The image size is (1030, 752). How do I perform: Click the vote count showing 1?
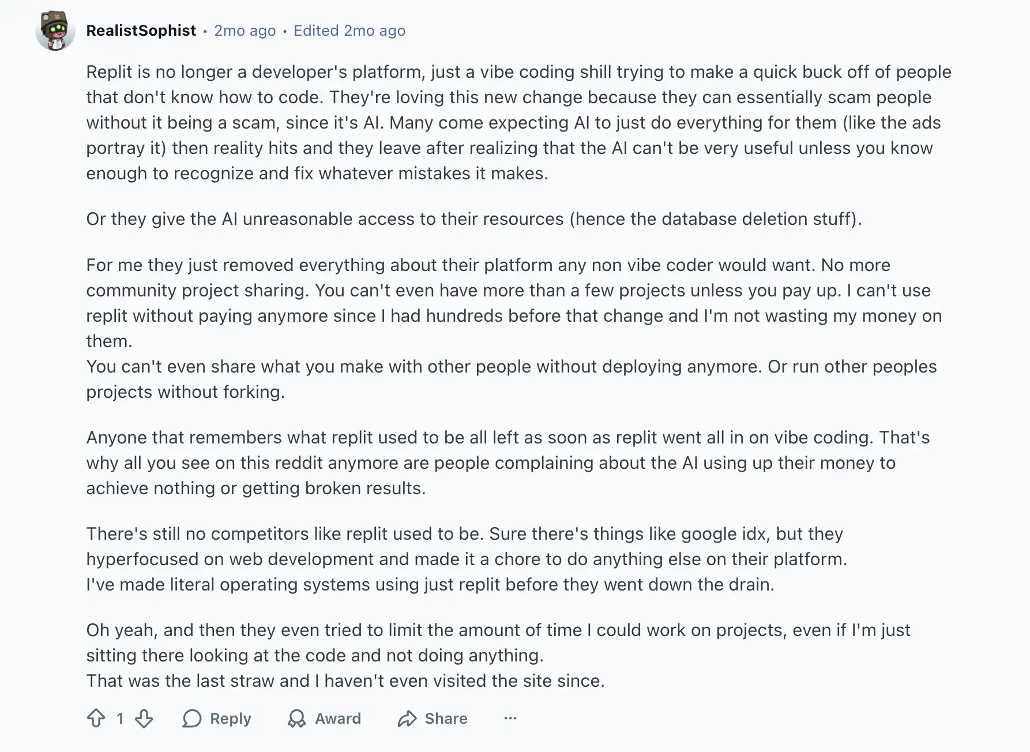(x=120, y=719)
